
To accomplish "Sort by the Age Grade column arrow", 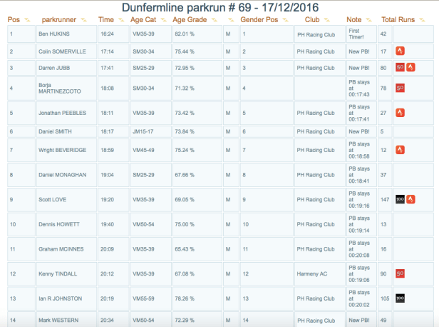I will [x=215, y=20].
